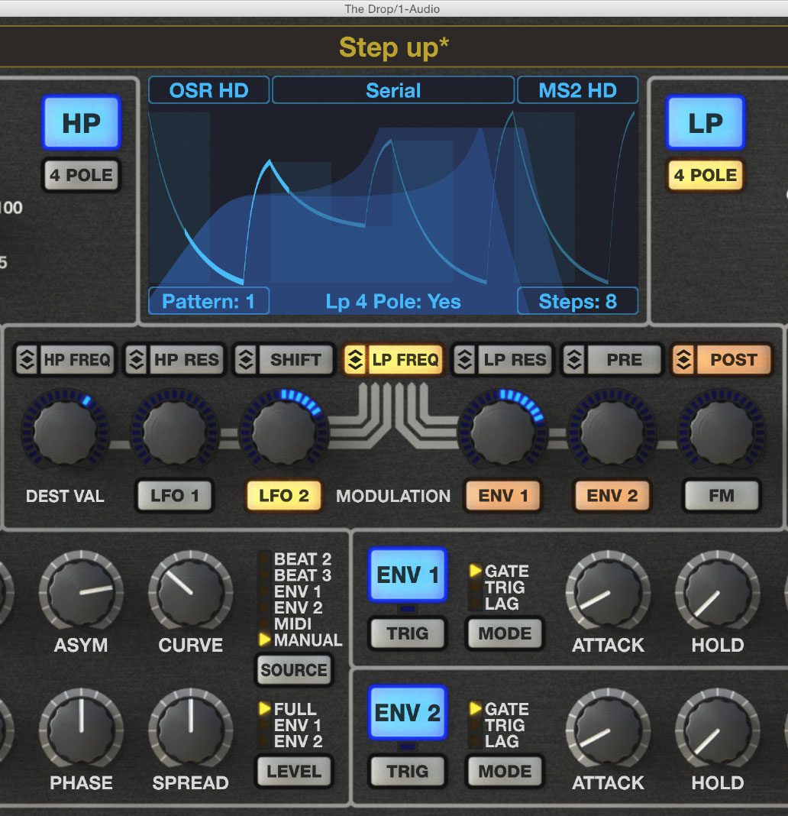Open the Serial routing selector
The width and height of the screenshot is (788, 816).
[393, 91]
